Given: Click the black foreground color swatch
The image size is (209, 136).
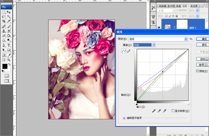Looking at the screenshot, I should click(5, 66).
